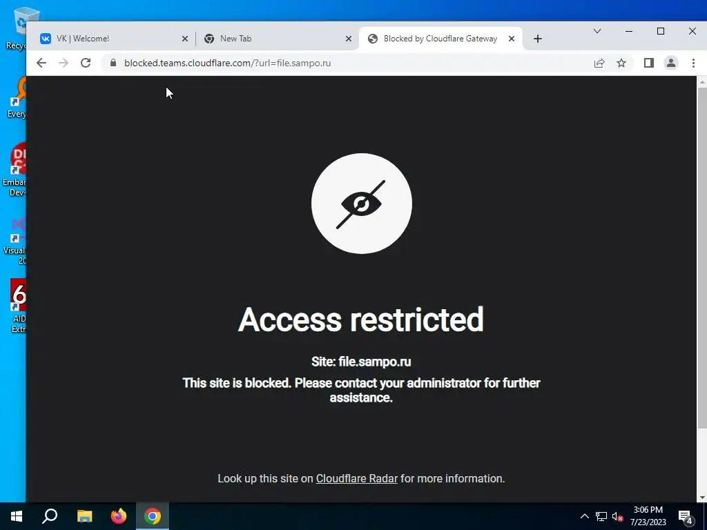The image size is (707, 530).
Task: Open the Chrome profile avatar
Action: click(671, 63)
